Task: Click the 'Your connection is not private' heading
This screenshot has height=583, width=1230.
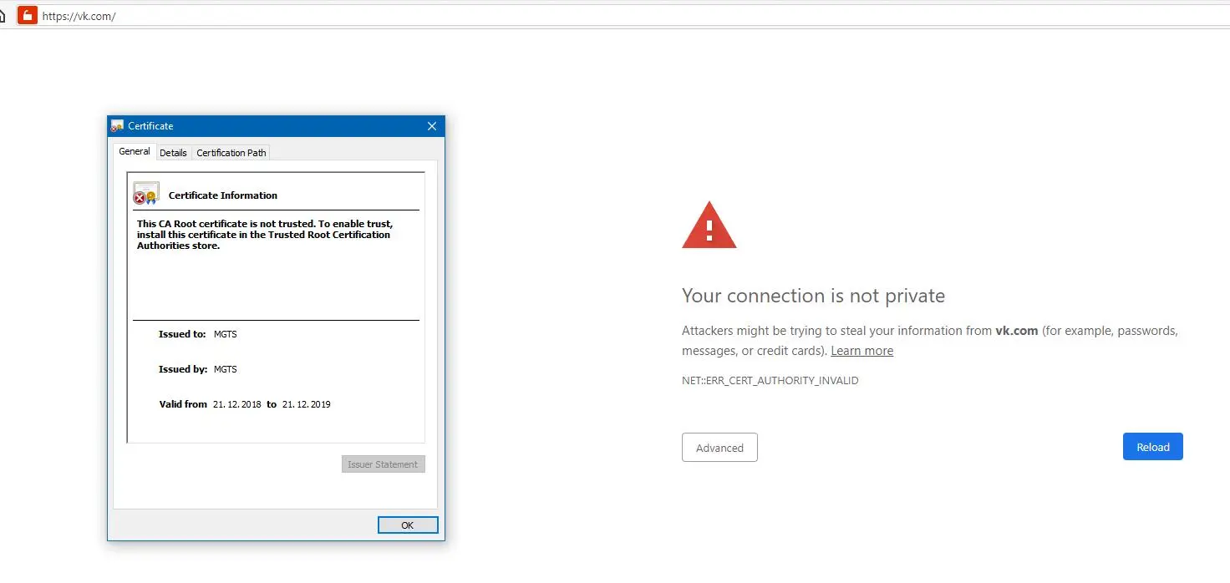Action: (813, 296)
